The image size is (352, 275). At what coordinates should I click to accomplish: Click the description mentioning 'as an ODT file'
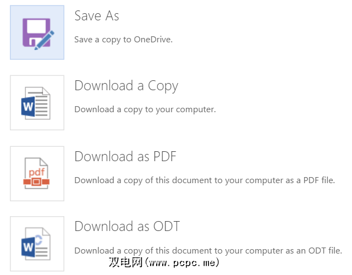(208, 250)
